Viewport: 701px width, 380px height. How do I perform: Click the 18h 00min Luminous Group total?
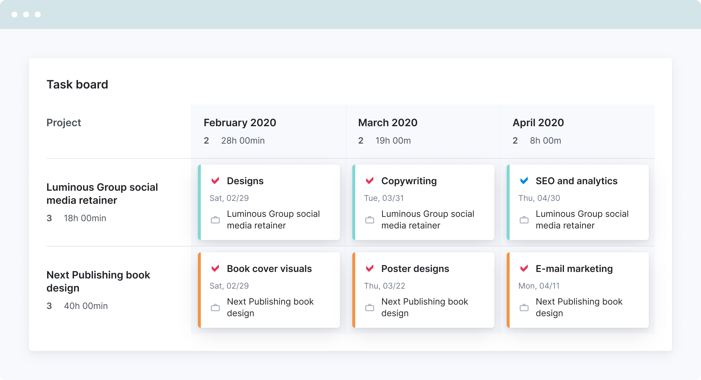(85, 218)
